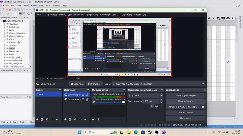This screenshot has height=136, width=243.
Task: Click Начать запись button
Action: pyautogui.click(x=185, y=101)
